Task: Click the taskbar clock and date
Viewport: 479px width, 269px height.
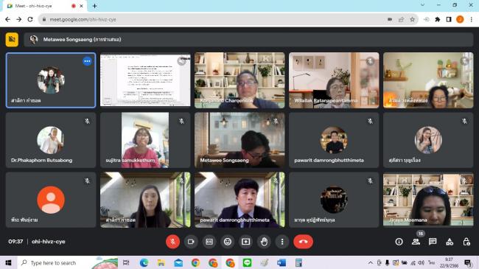Action: pos(449,262)
